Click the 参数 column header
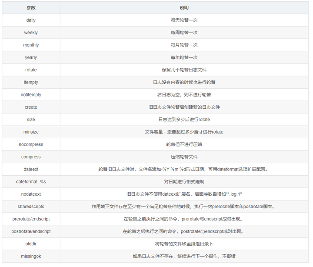 point(31,8)
